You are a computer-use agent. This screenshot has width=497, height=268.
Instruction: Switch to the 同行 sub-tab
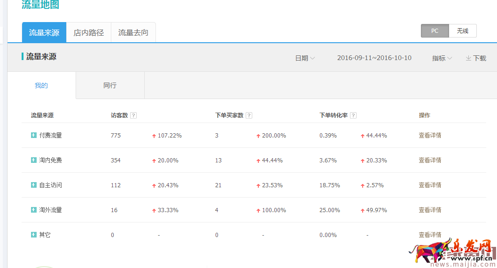[x=110, y=85]
